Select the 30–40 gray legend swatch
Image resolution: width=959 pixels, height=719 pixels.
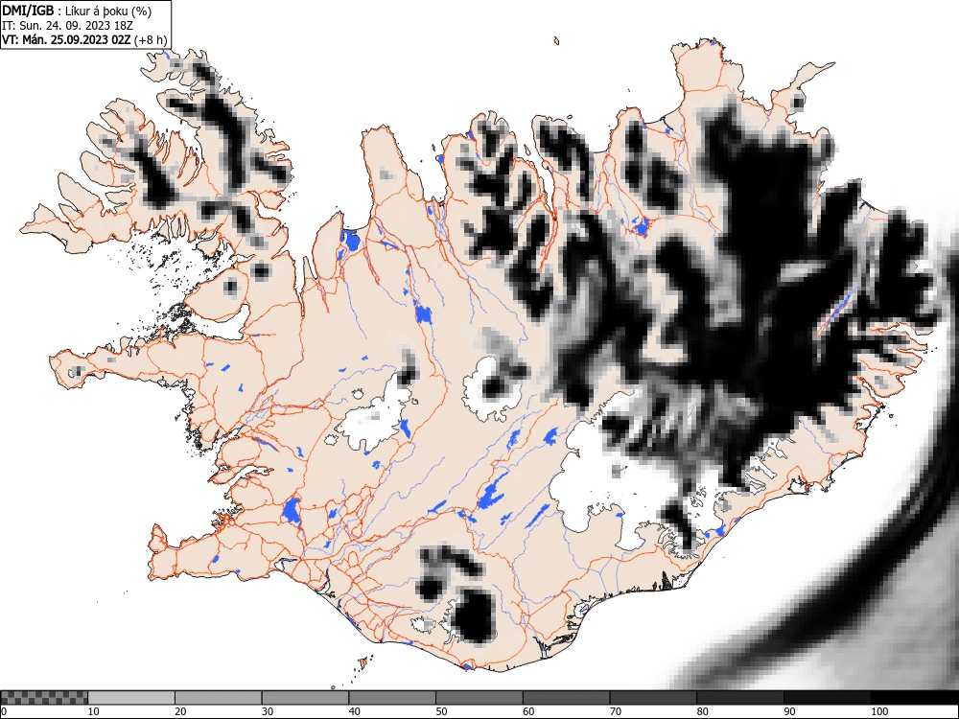coord(305,698)
